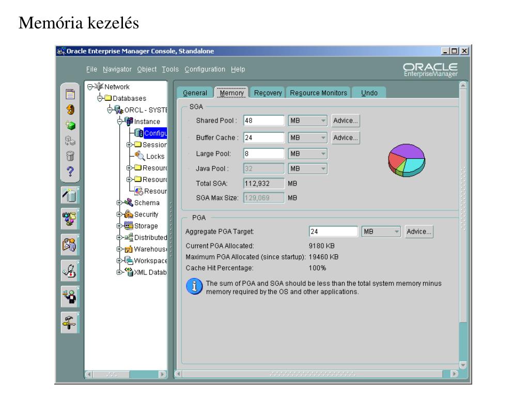Click the report page icon in left toolbar
Screen dimensions: 529x397
click(x=70, y=94)
